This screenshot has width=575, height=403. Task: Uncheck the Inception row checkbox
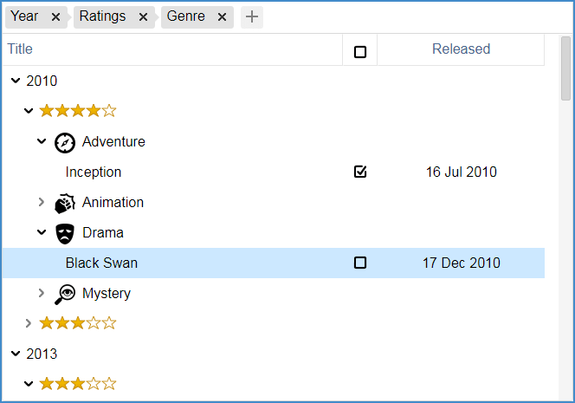(x=360, y=172)
